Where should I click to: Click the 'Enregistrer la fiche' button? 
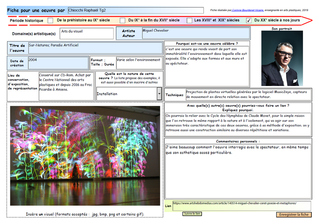294,214
